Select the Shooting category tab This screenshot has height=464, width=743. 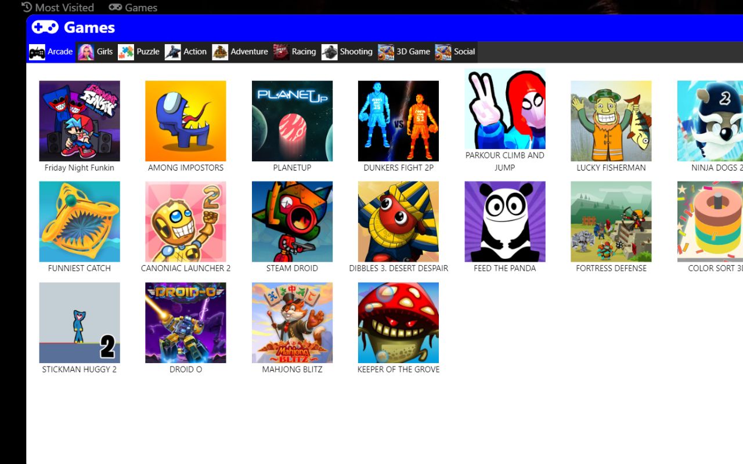pos(347,52)
